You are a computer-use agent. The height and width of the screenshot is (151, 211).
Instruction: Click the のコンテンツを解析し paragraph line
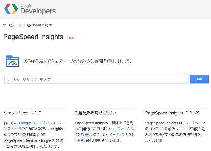(x=175, y=129)
